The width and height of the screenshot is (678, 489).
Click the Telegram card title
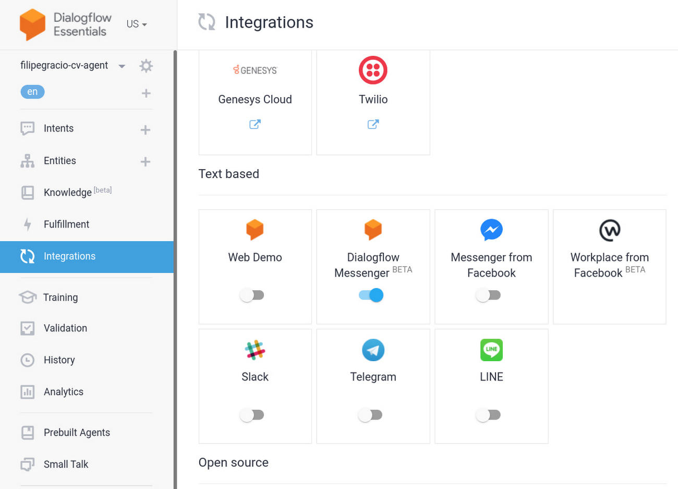click(x=373, y=377)
